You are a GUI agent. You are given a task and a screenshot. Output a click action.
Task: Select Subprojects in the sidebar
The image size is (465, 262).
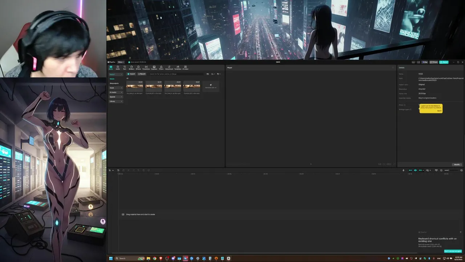(114, 83)
